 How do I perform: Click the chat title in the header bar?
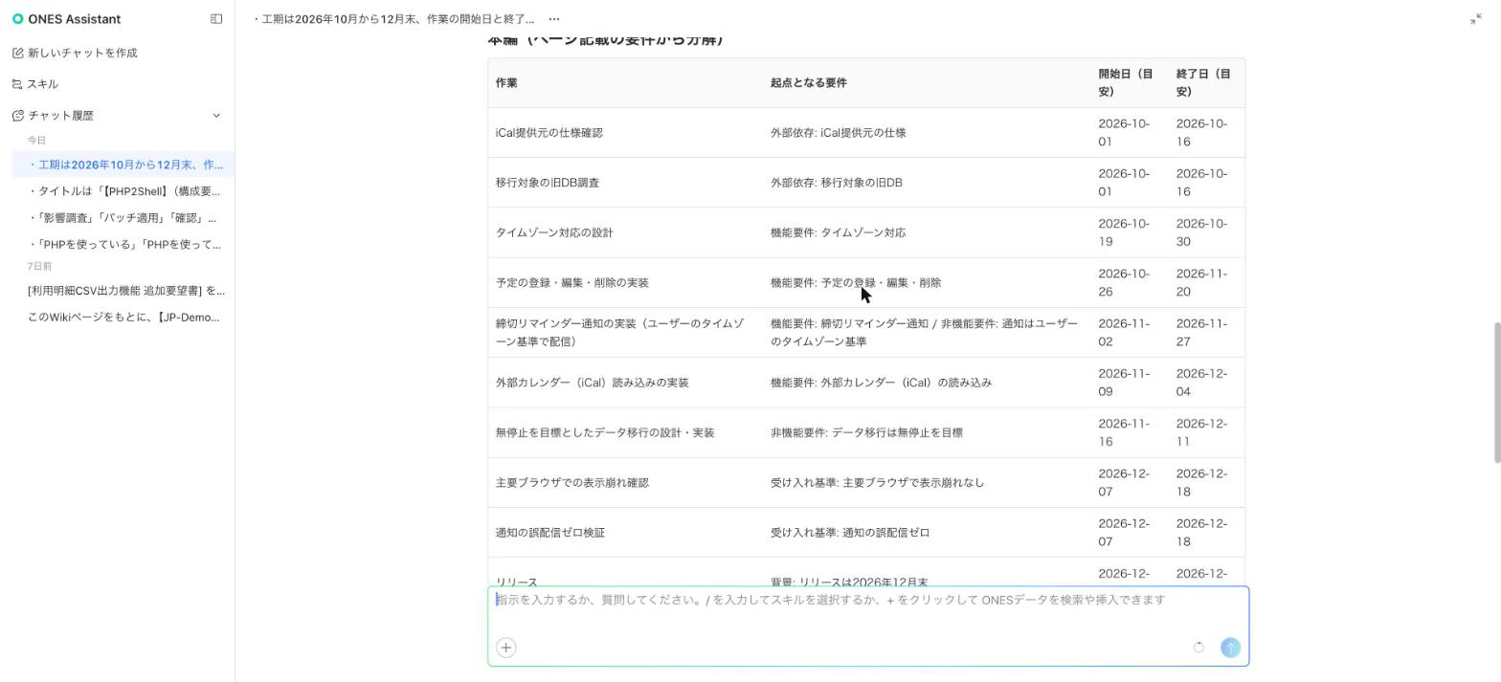(395, 18)
